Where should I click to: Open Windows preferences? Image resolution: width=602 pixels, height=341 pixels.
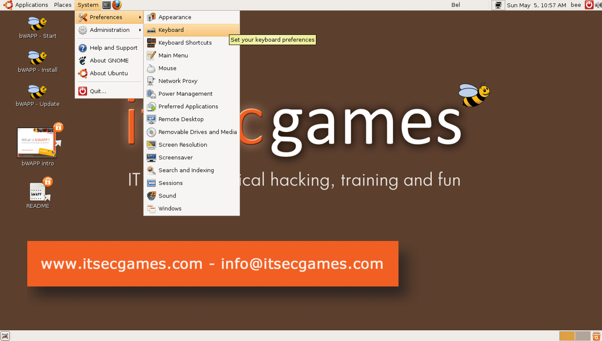point(191,208)
